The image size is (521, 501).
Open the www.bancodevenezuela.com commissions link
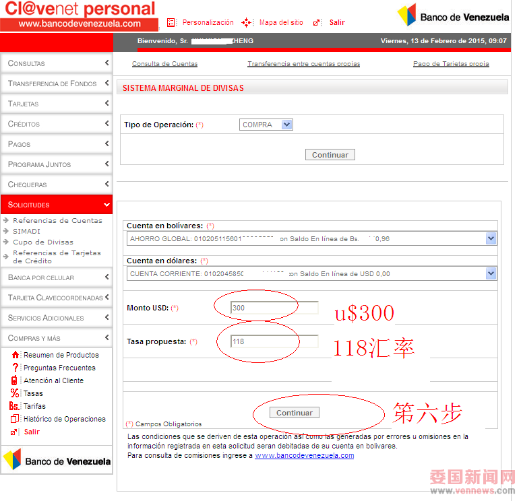coord(305,455)
